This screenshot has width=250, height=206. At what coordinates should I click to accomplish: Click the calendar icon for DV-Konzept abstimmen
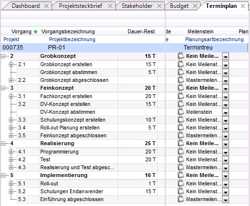[x=181, y=112]
